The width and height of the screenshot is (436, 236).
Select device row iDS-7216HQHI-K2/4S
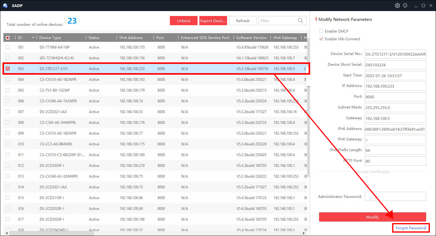pyautogui.click(x=155, y=58)
